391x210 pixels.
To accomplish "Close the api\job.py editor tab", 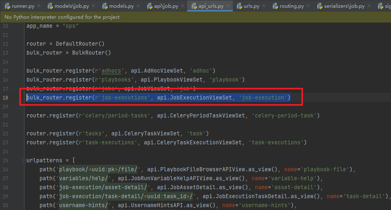I will [x=181, y=6].
